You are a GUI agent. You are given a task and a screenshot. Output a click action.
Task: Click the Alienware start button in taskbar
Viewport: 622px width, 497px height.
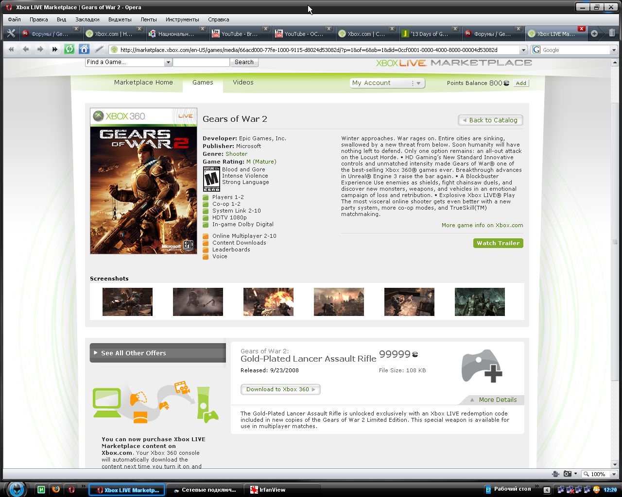17,489
